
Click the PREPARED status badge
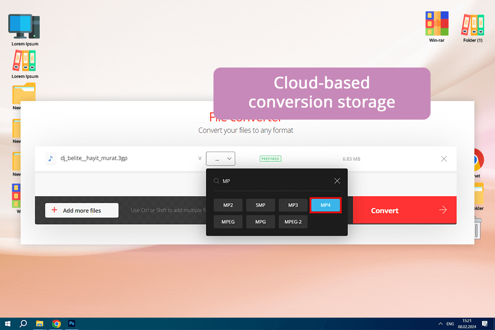pyautogui.click(x=271, y=159)
